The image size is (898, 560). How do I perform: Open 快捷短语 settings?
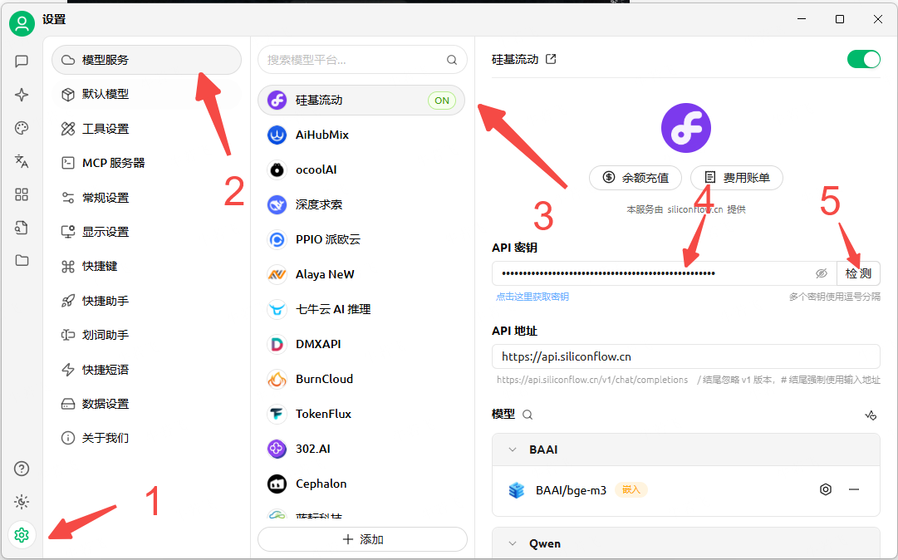[x=146, y=370]
